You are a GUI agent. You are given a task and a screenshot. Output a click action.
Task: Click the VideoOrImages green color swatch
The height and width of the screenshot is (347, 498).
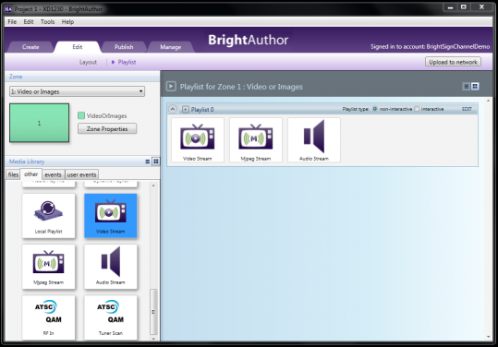click(x=81, y=115)
